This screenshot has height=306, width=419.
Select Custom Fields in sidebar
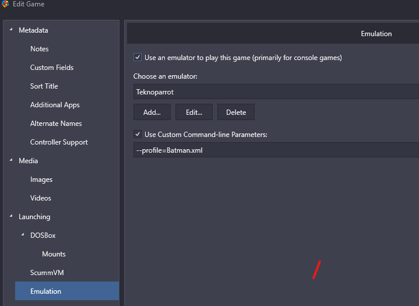[x=52, y=68]
